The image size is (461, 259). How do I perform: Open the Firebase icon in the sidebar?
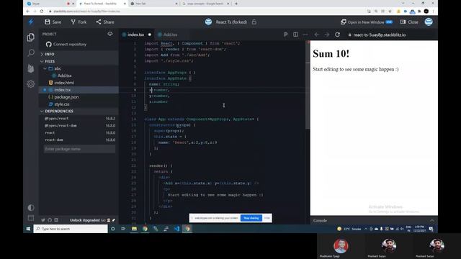(30, 68)
